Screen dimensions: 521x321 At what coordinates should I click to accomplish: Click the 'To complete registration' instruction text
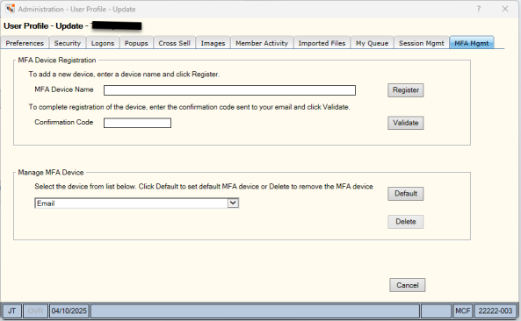(190, 107)
